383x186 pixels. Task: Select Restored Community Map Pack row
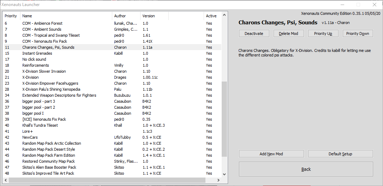112,161
